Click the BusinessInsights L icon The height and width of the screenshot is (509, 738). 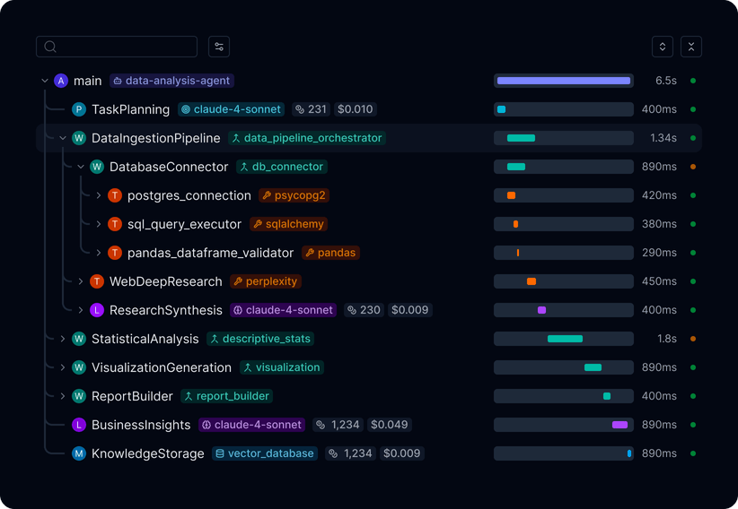click(79, 425)
